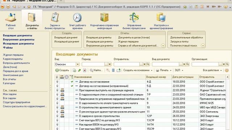Image resolution: width=232 pixels, height=130 pixels.
Task: Open Документы в делах (томах) report
Action: (x=134, y=38)
